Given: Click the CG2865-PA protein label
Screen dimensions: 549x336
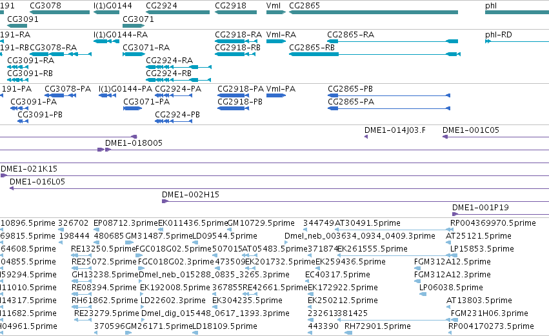Looking at the screenshot, I should tap(351, 102).
